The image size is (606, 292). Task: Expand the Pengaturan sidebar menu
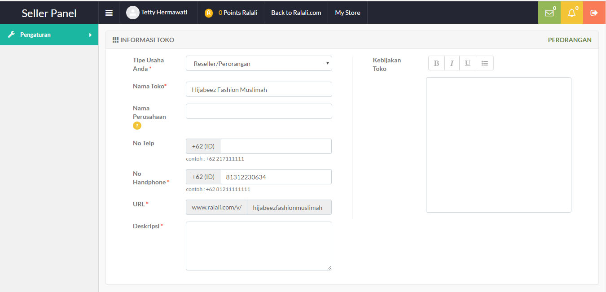click(49, 35)
